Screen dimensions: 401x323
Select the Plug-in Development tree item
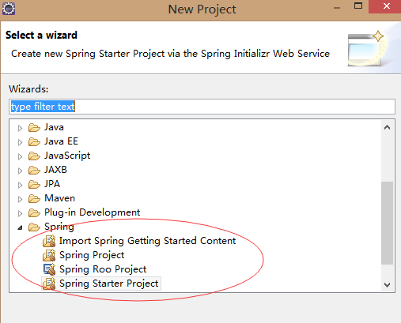(92, 212)
